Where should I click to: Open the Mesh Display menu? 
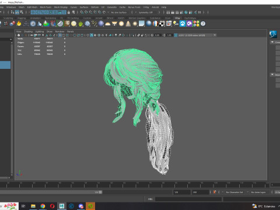pos(61,7)
